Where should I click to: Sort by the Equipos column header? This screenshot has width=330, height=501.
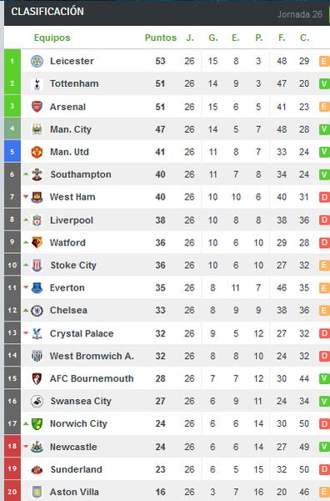pos(52,38)
